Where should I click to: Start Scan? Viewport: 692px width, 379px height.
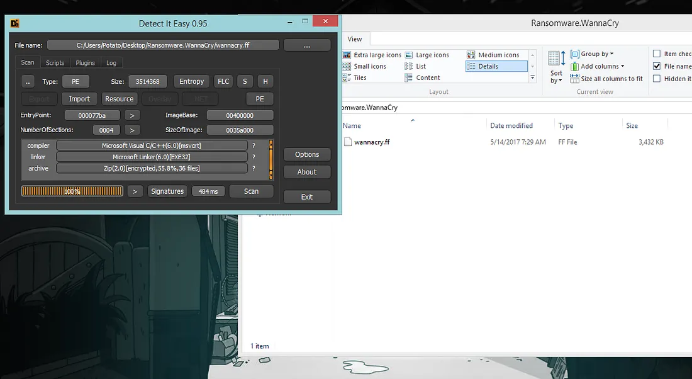pos(251,191)
